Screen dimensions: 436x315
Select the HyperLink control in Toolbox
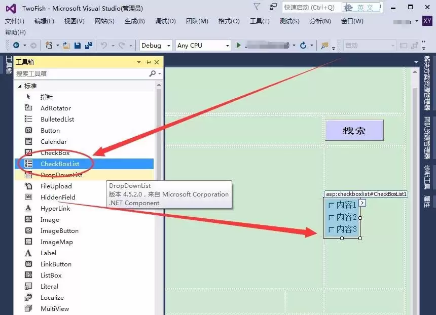pos(55,208)
